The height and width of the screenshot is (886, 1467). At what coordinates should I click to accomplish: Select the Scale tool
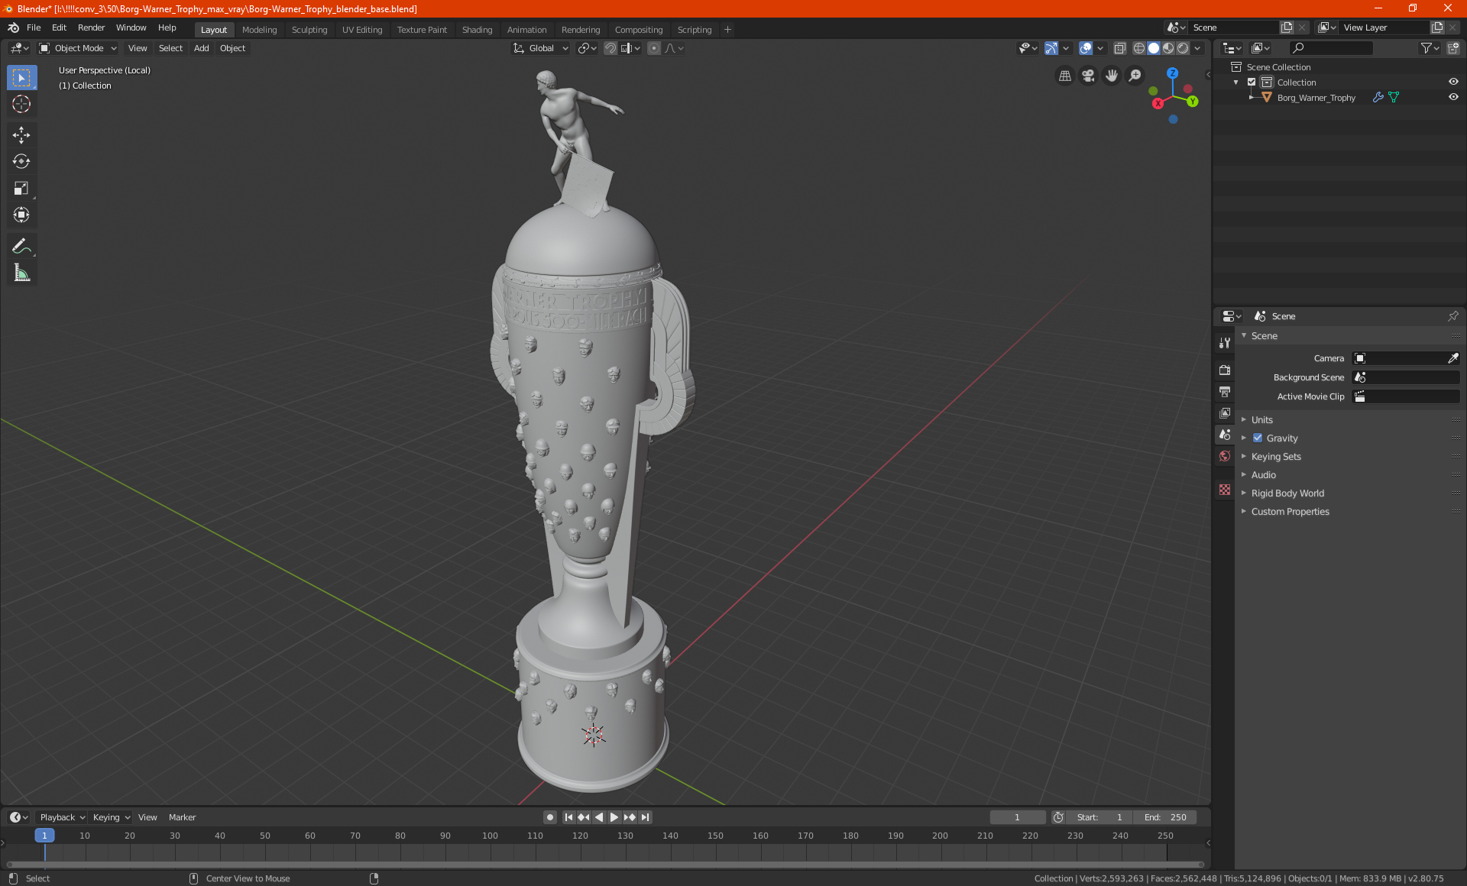[21, 189]
